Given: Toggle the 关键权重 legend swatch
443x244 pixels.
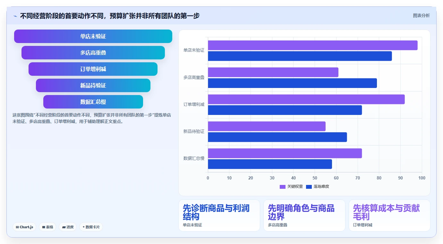Looking at the screenshot, I should click(x=283, y=187).
